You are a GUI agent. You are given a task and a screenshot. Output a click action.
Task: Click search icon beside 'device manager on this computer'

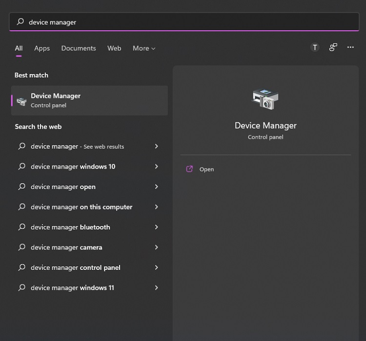click(21, 207)
